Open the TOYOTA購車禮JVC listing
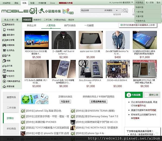The width and height of the screenshot is (162, 141). pos(48,128)
